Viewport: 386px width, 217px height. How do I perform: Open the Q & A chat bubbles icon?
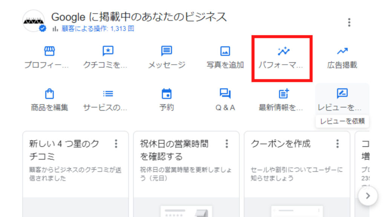point(225,93)
